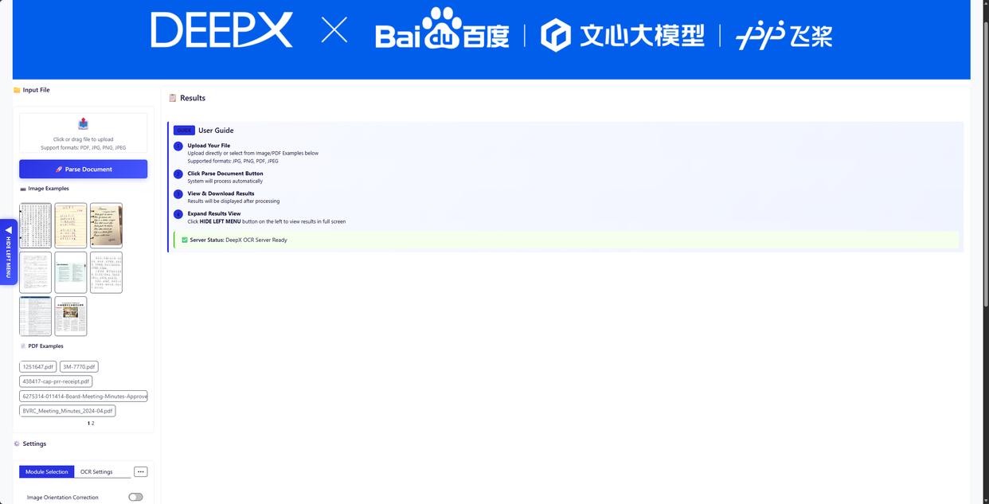Load the 1251647.pdf example
989x504 pixels.
point(38,367)
